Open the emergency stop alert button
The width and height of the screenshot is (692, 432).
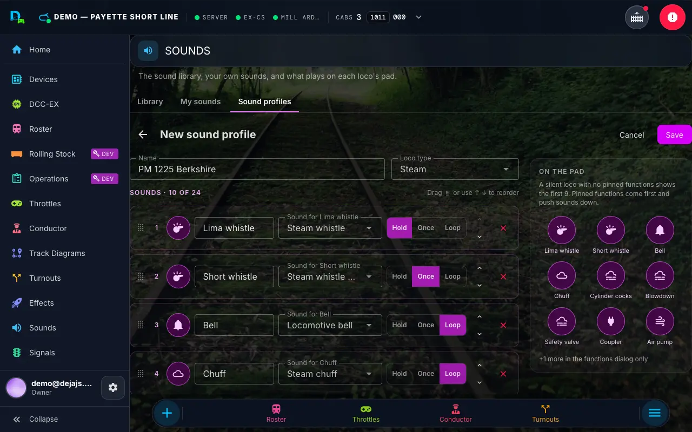coord(672,17)
